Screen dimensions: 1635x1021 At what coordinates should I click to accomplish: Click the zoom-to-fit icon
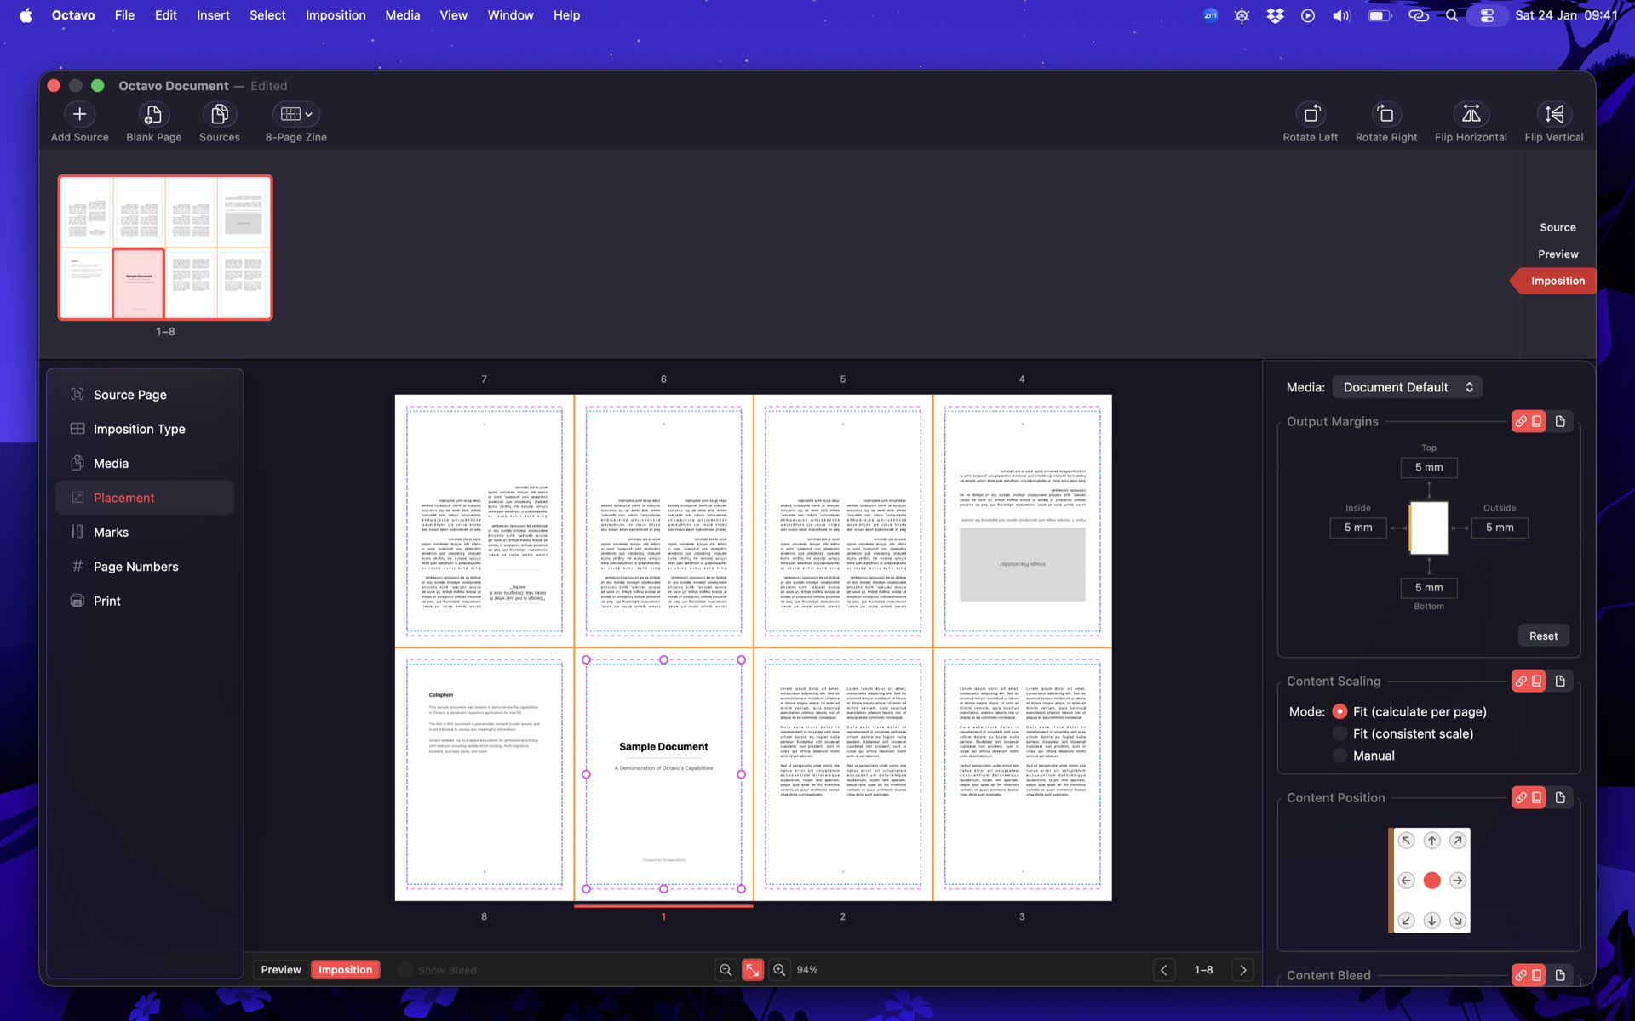click(753, 970)
